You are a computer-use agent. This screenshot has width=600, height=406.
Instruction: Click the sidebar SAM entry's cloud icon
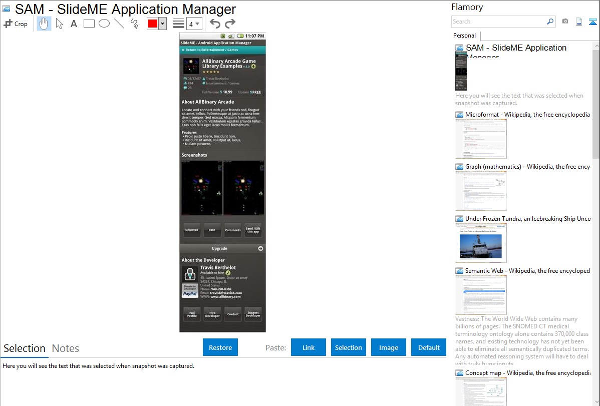[459, 48]
